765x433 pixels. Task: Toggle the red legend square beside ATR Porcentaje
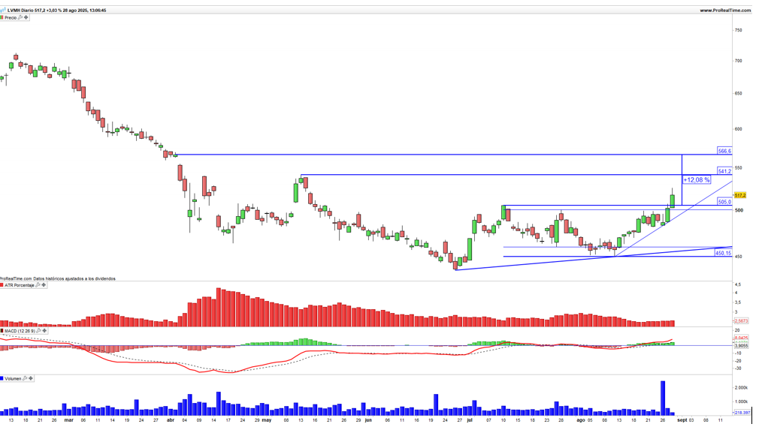2,285
